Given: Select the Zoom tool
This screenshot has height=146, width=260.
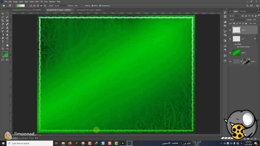Looking at the screenshot, I should point(3,49).
